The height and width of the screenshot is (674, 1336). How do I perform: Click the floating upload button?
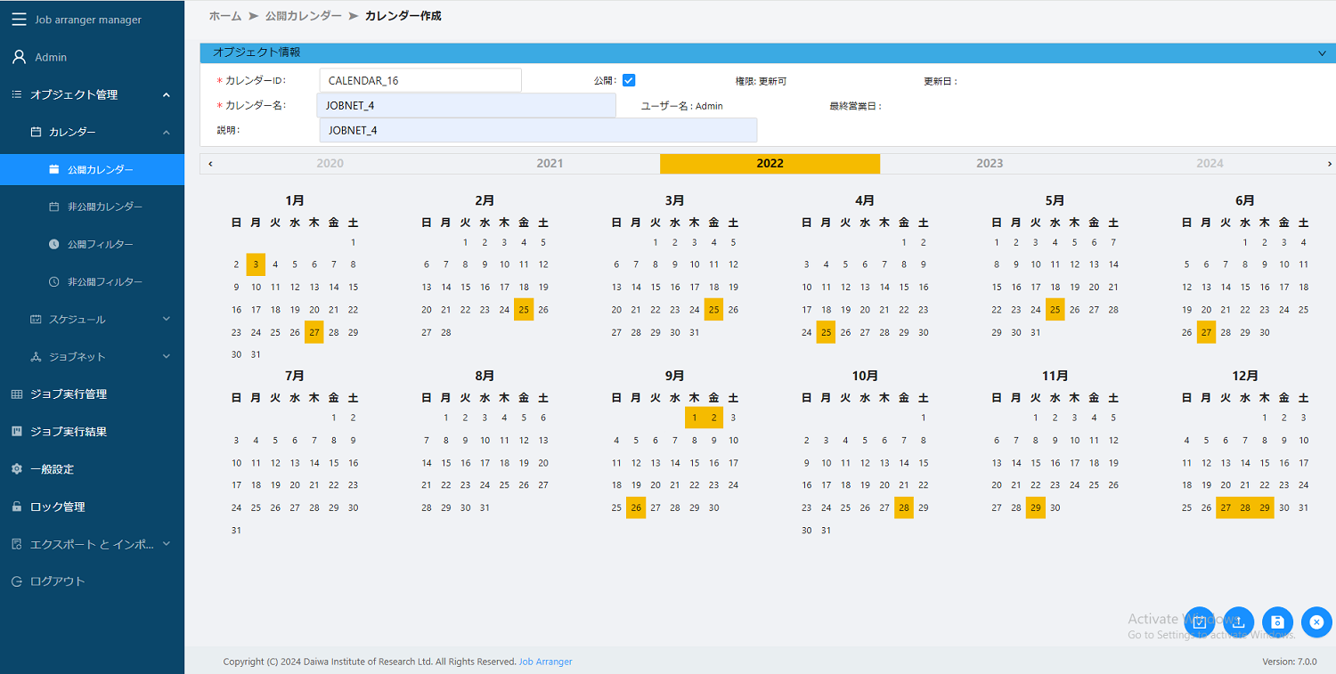coord(1238,621)
